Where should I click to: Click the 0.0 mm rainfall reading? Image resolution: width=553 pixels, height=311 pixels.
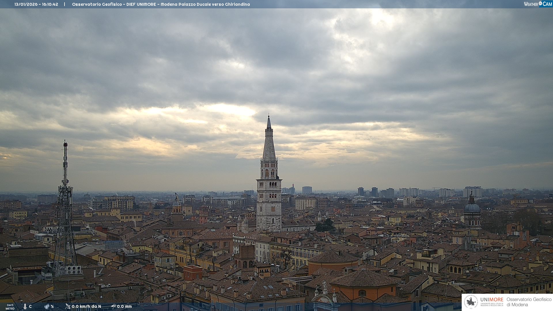point(124,306)
